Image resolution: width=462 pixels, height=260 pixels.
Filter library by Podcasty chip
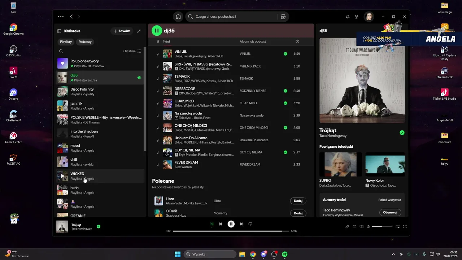(x=85, y=42)
